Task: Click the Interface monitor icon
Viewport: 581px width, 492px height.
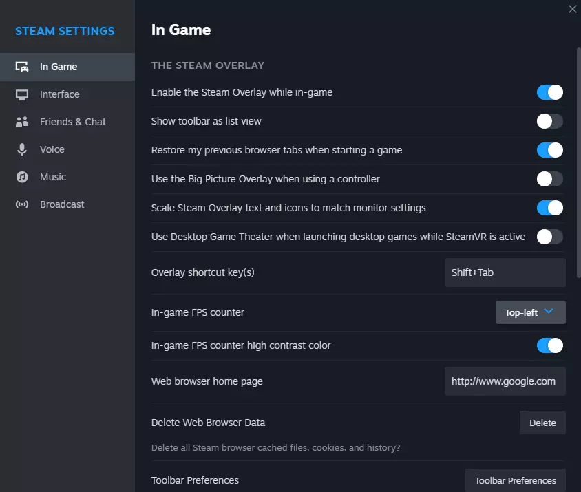Action: tap(22, 94)
